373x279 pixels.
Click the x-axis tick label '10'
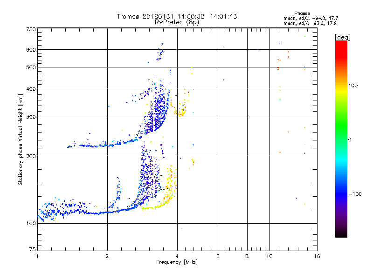(x=269, y=256)
